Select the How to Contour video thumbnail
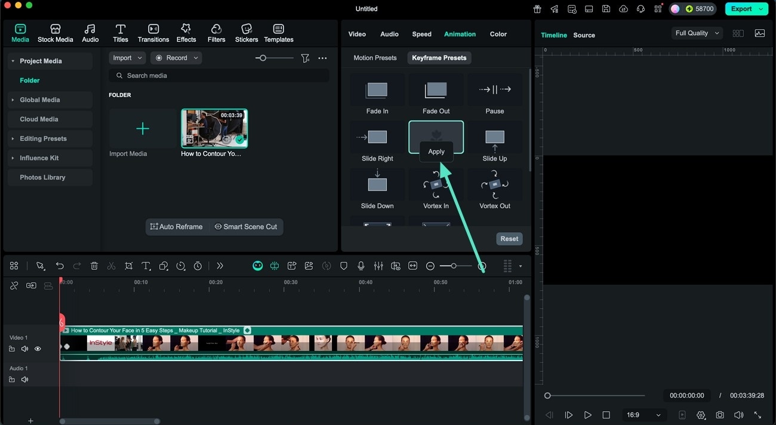776x425 pixels. pos(214,128)
